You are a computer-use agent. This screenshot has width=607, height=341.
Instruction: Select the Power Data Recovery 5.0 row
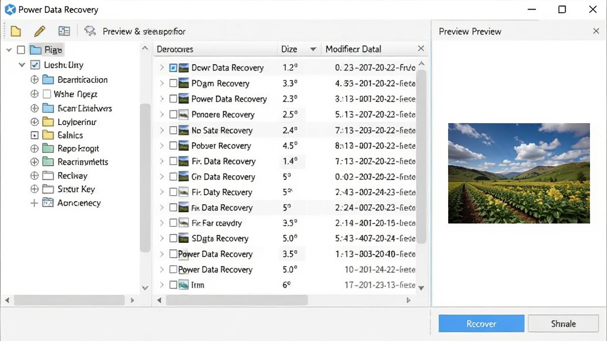[286, 269]
